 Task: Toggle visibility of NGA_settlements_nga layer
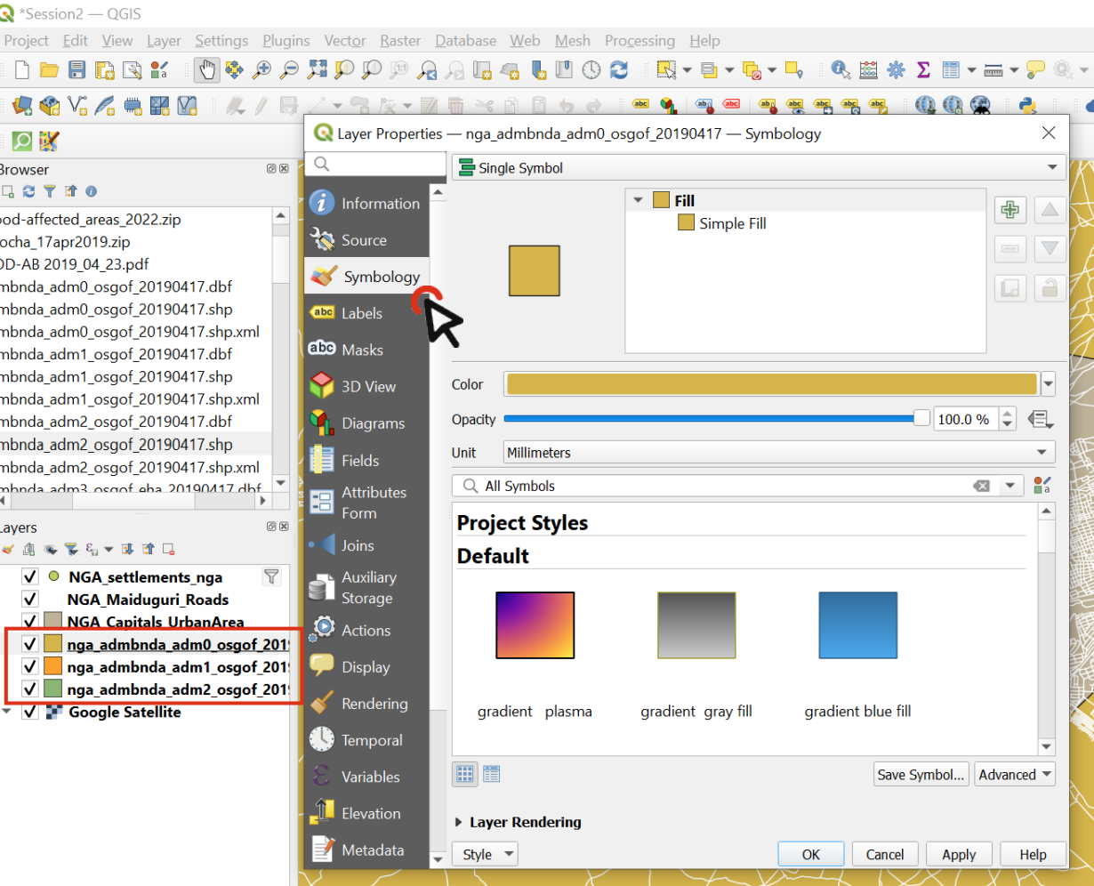[x=30, y=576]
